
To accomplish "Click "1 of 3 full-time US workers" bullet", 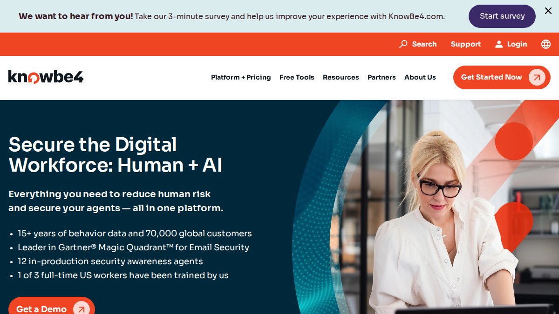I will point(123,275).
